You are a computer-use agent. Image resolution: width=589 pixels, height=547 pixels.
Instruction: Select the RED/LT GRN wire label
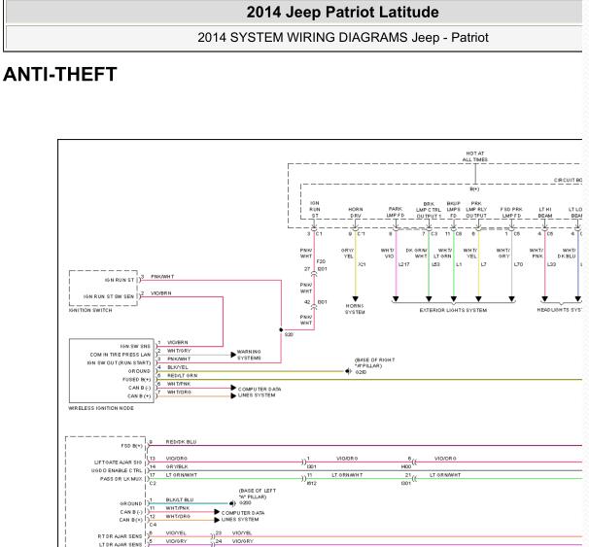182,375
